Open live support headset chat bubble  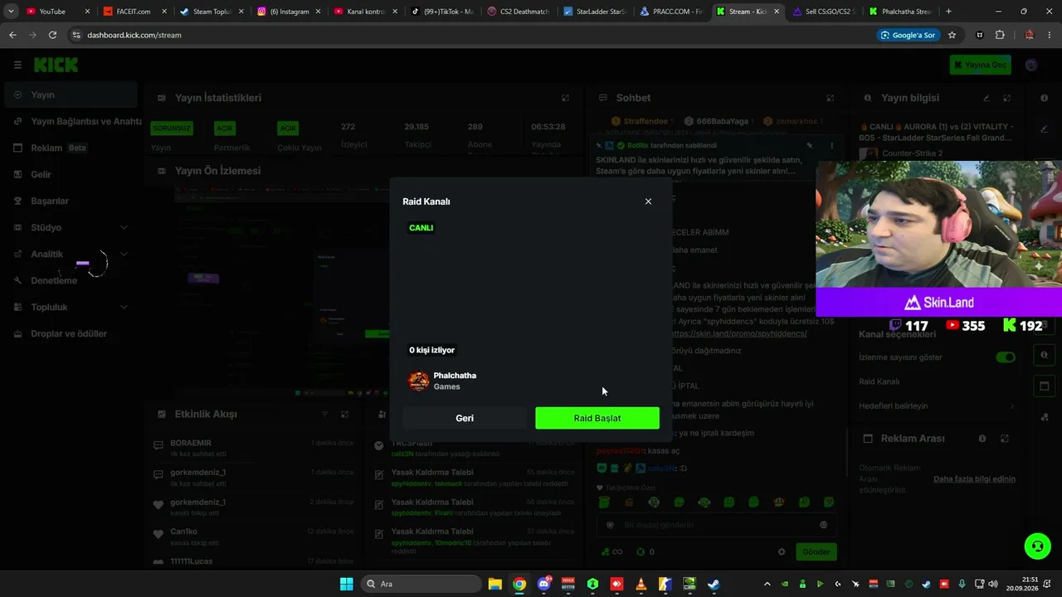(x=1037, y=546)
